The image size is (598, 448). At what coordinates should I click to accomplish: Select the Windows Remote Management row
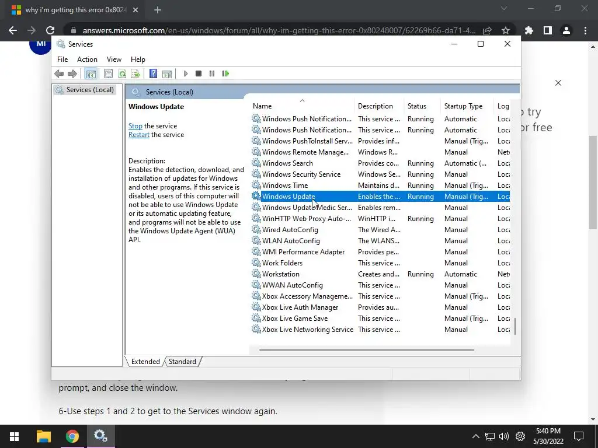[380, 152]
